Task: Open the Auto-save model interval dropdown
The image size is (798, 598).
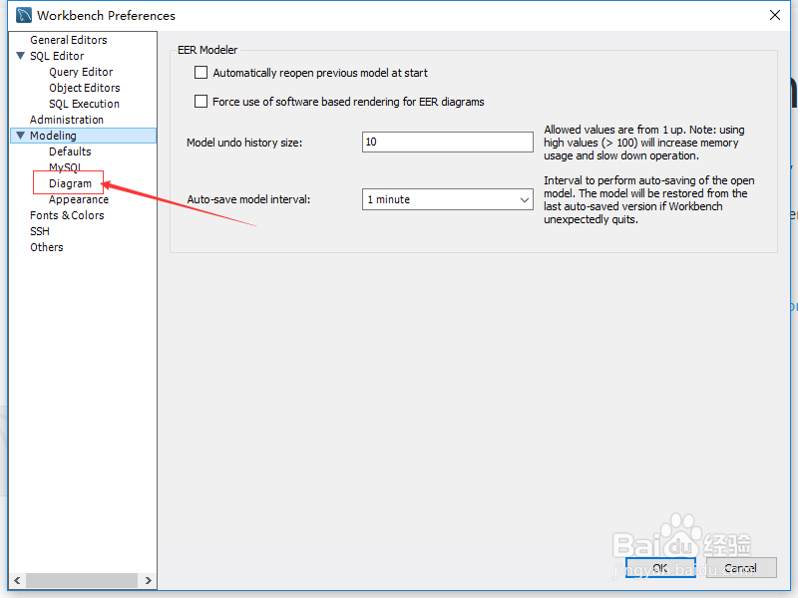Action: [447, 199]
